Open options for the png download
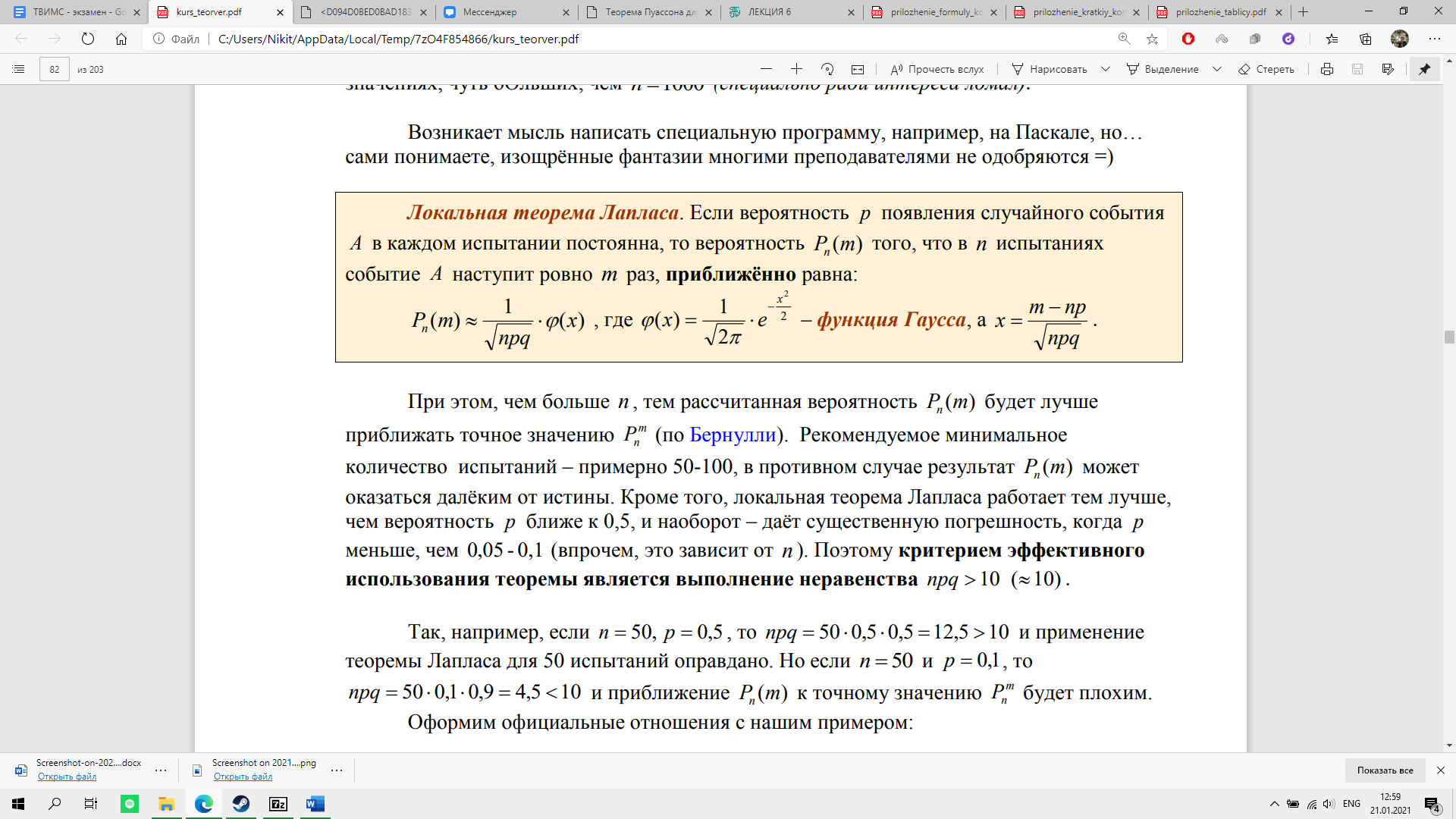The image size is (1456, 819). 337,770
